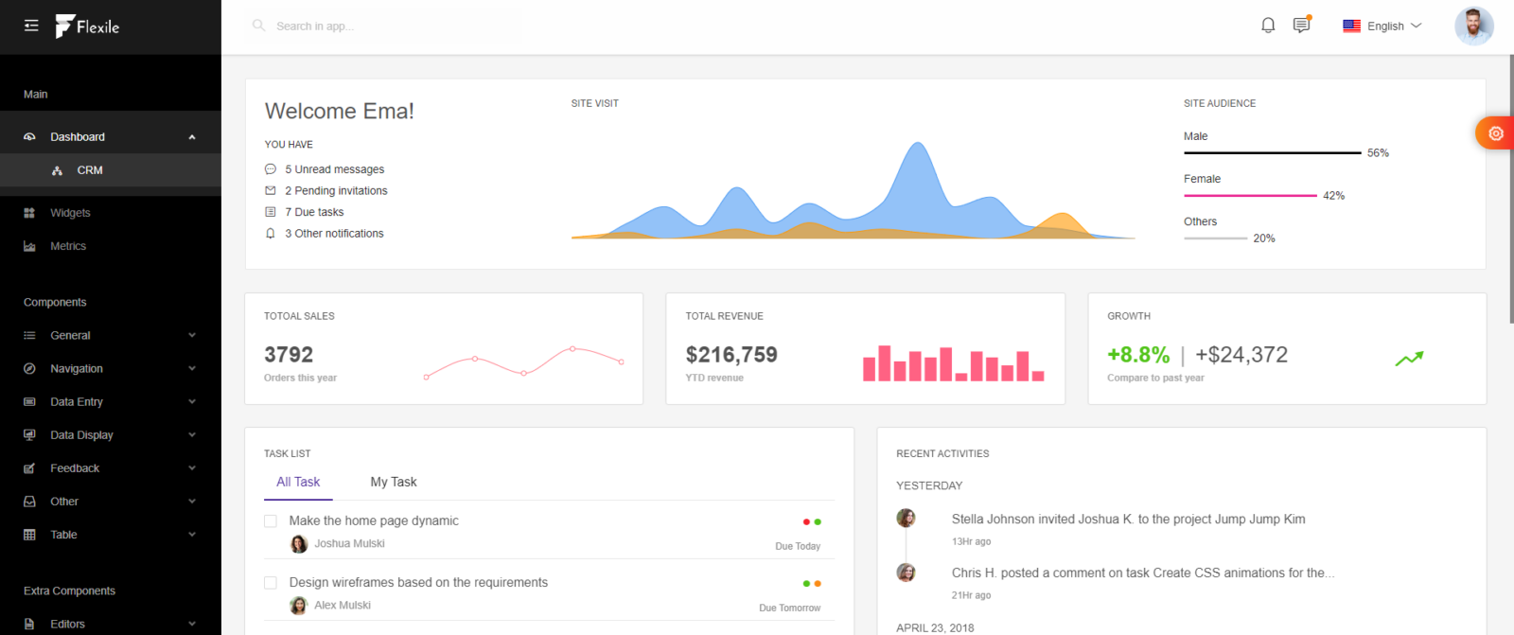Click '2 Pending invitations' link
Image resolution: width=1514 pixels, height=635 pixels.
(x=336, y=190)
